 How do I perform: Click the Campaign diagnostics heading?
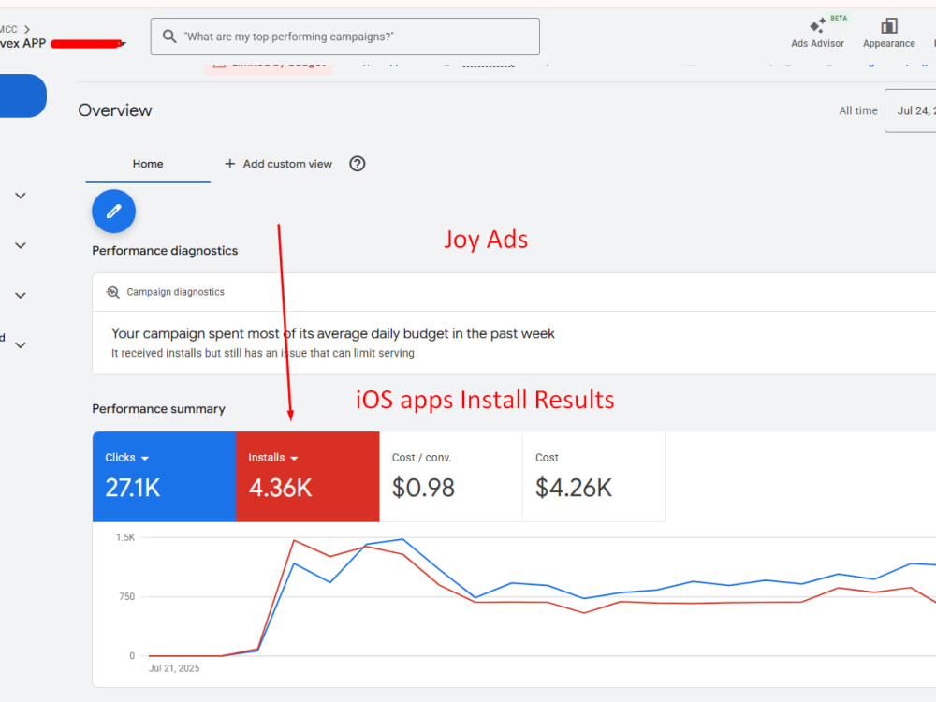click(176, 292)
